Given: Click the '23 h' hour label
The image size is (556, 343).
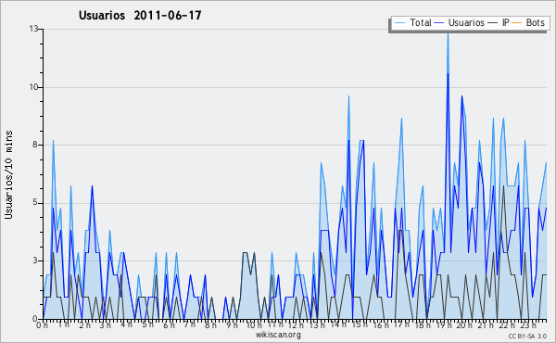Looking at the screenshot, I should [x=528, y=325].
